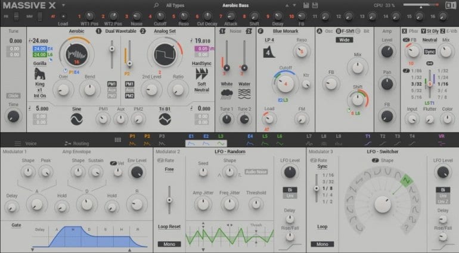
Task: Select the question mark shape in Switcher
Action: tap(406, 227)
